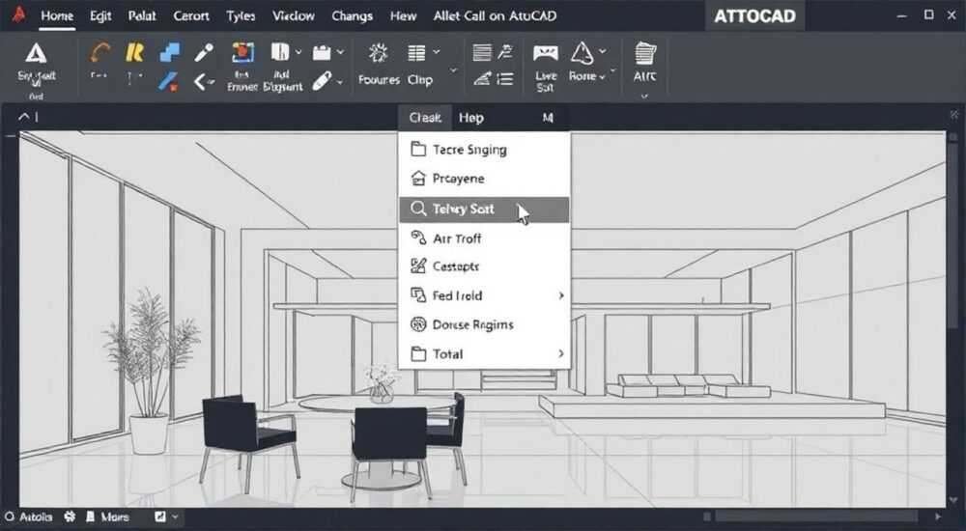Click the microphone-shaped ribbon icon

[x=204, y=52]
